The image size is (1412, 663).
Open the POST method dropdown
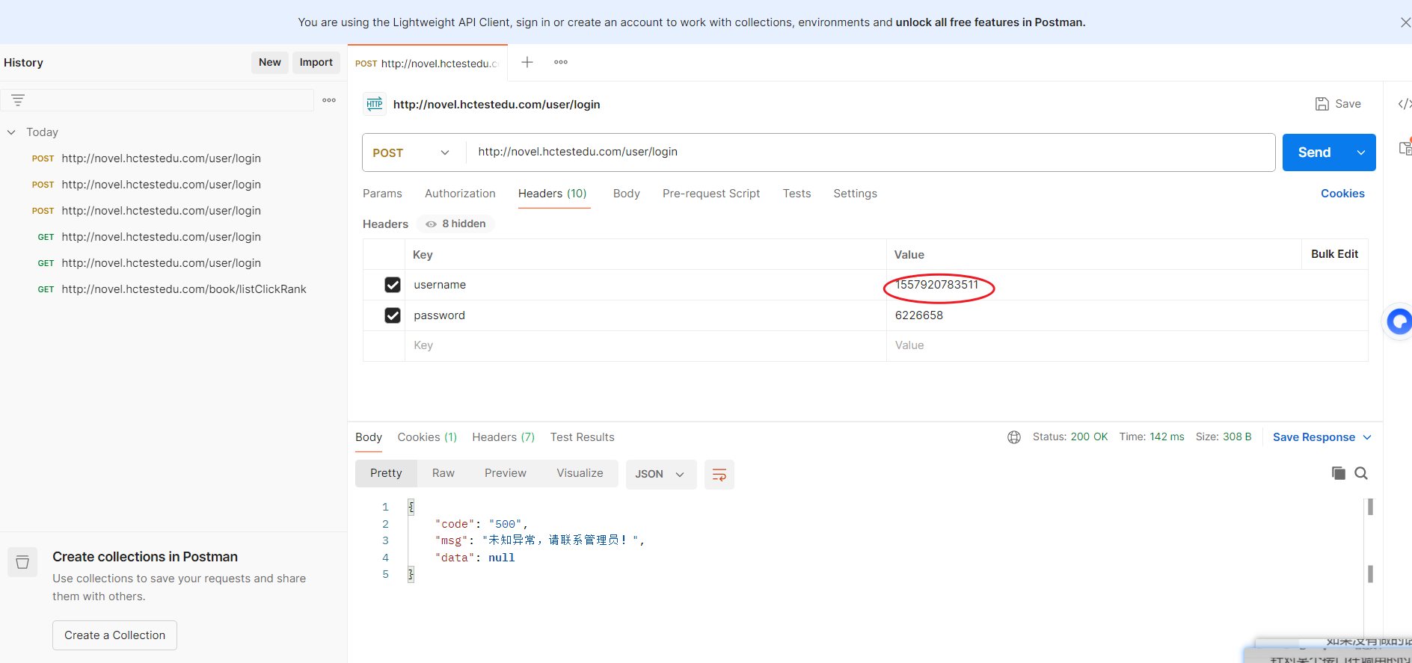pyautogui.click(x=411, y=152)
